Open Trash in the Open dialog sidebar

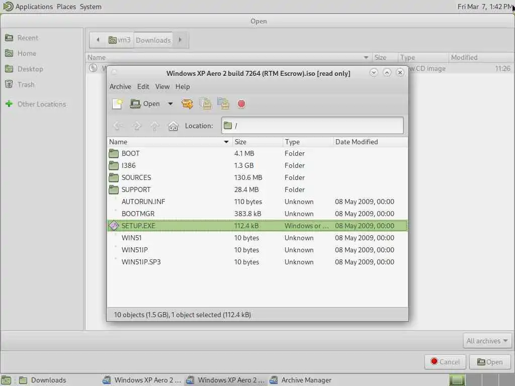[41, 84]
